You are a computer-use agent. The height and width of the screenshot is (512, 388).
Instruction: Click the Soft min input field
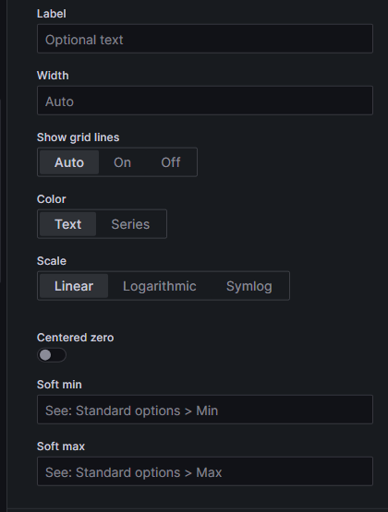coord(205,410)
